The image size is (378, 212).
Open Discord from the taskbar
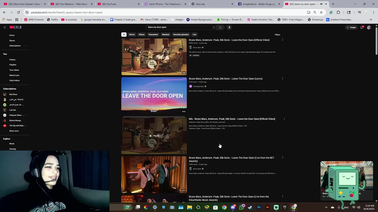233,207
